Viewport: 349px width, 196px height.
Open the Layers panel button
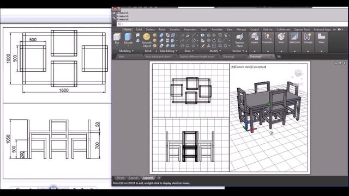(x=255, y=38)
